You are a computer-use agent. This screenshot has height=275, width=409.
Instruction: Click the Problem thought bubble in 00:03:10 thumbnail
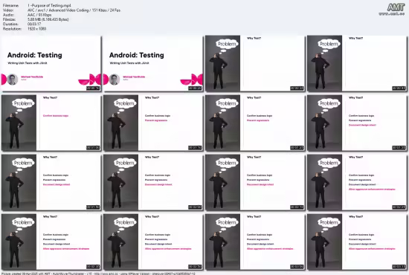pyautogui.click(x=329, y=222)
